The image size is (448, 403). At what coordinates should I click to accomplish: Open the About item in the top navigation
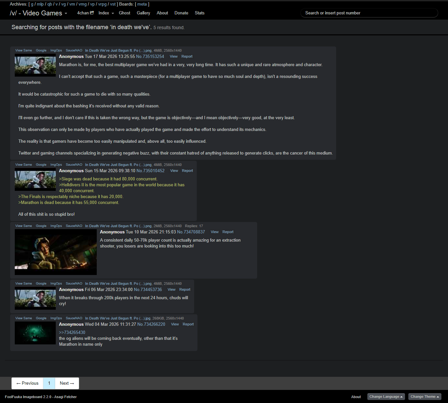[162, 13]
